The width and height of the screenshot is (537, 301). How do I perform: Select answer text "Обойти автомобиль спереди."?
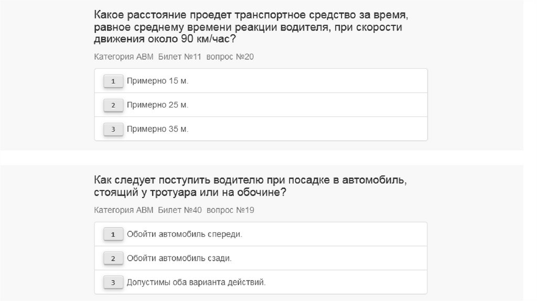tap(185, 234)
